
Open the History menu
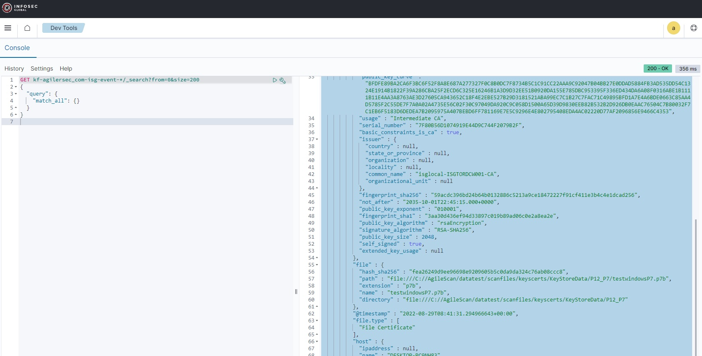[14, 68]
